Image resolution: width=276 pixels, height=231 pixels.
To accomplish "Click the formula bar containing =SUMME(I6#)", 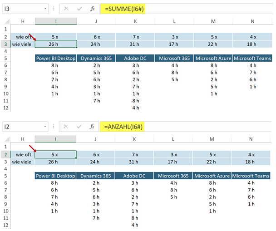I will (187, 9).
